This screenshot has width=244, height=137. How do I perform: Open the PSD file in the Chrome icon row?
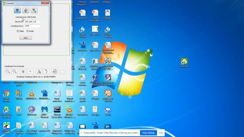pyautogui.click(x=44, y=95)
